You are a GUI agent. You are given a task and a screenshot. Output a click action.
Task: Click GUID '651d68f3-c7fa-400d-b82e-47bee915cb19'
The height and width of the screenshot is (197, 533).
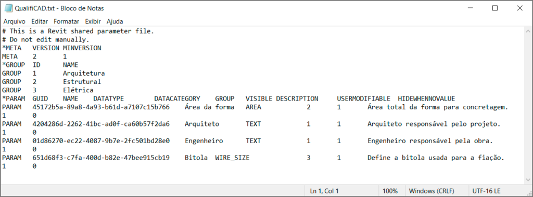tap(101, 158)
